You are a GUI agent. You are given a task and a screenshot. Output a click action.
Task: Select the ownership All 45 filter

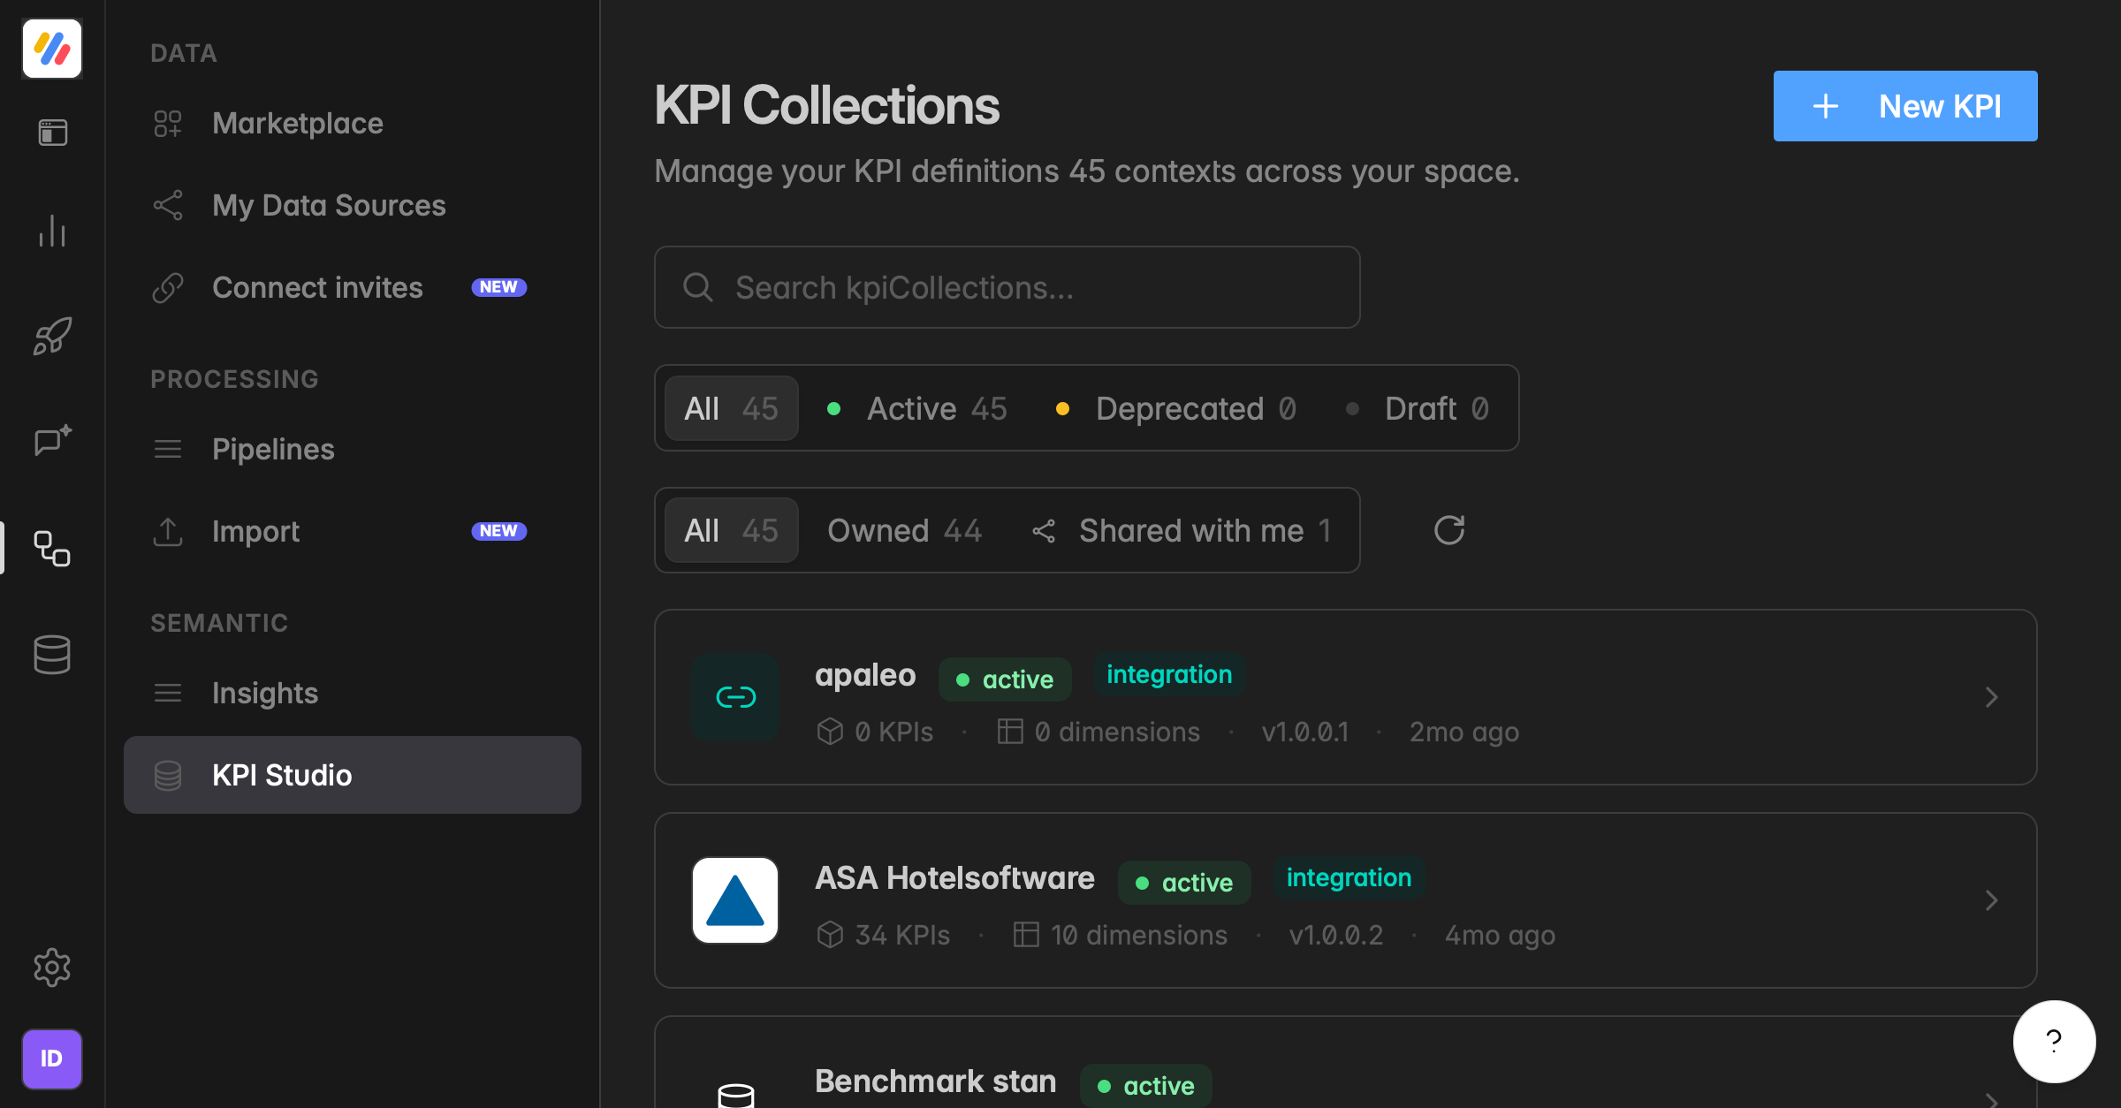tap(731, 530)
